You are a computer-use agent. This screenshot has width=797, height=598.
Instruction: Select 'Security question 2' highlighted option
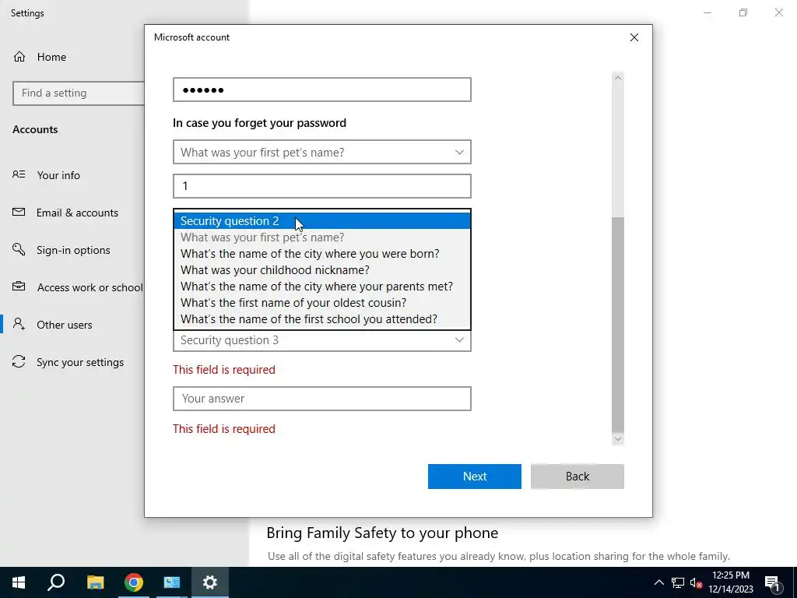(x=321, y=220)
